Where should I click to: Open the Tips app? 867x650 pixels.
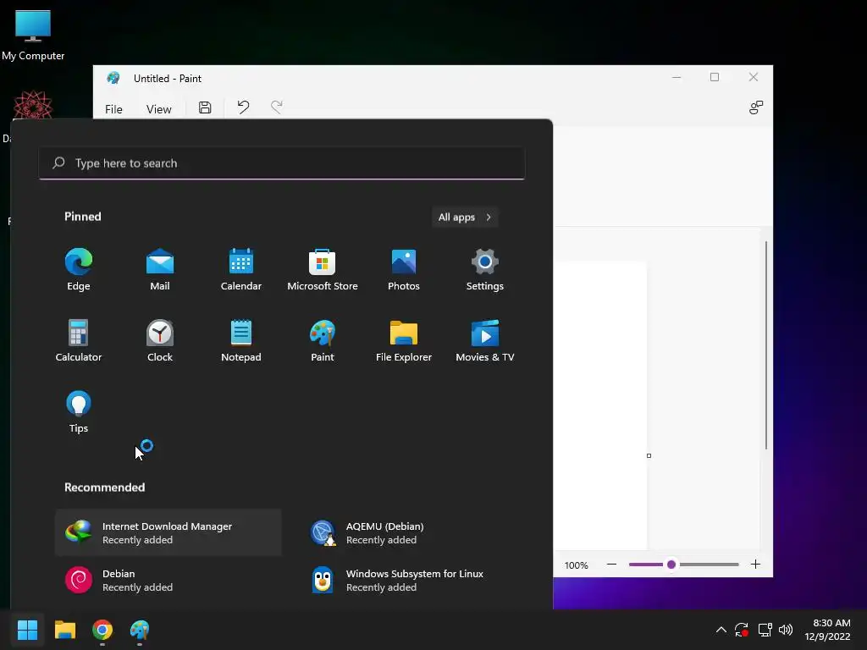pyautogui.click(x=79, y=412)
